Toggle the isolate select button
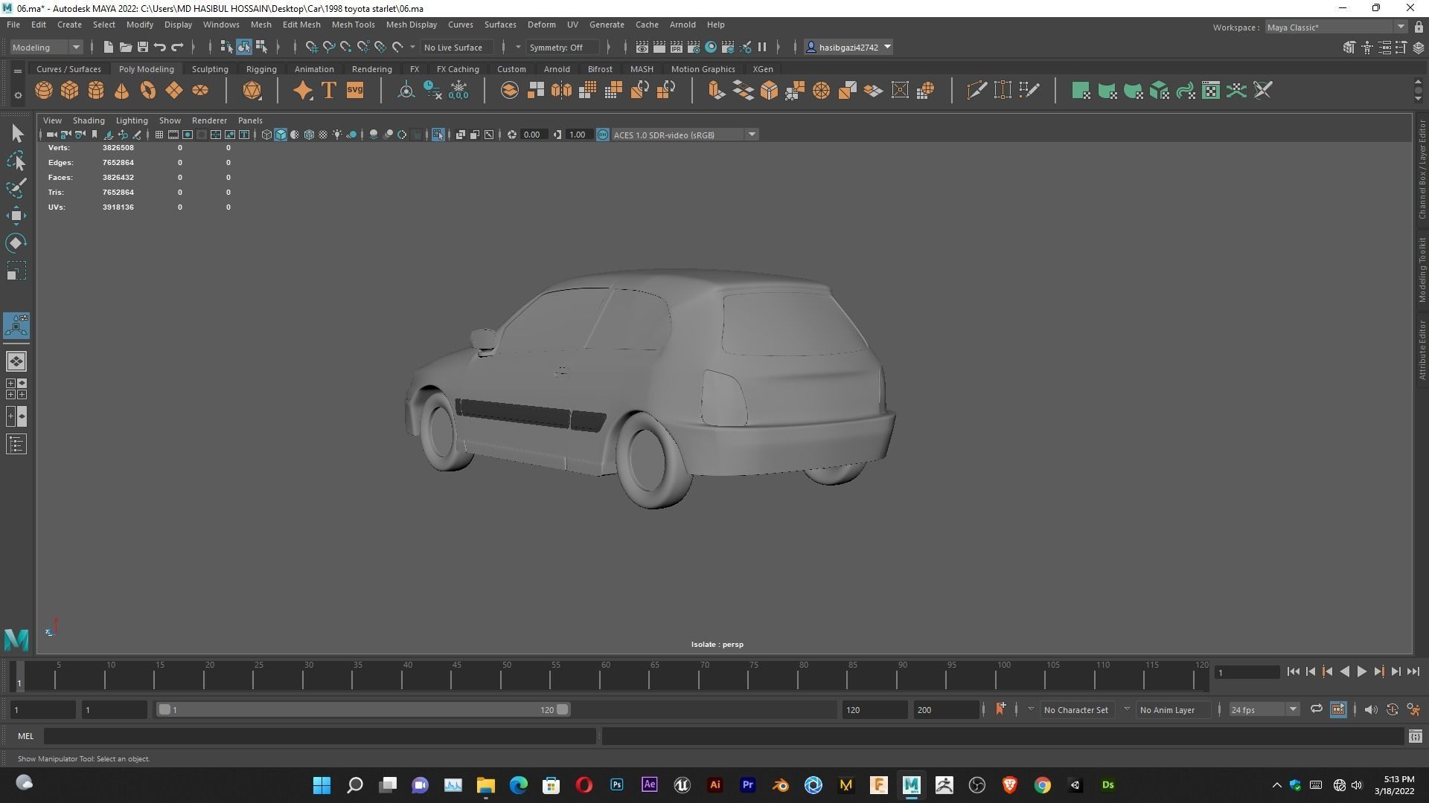The width and height of the screenshot is (1429, 803). 438,135
